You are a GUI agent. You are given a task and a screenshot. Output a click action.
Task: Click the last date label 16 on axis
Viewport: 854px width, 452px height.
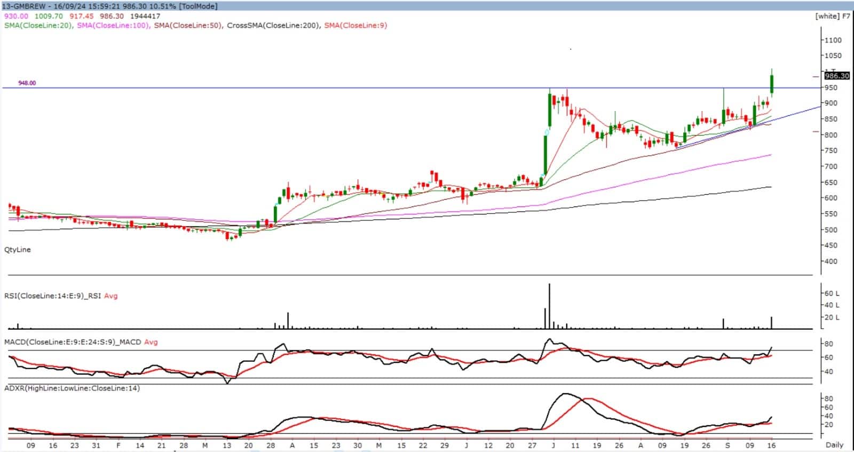click(x=771, y=445)
